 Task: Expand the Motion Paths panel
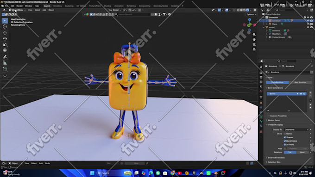click(x=274, y=120)
